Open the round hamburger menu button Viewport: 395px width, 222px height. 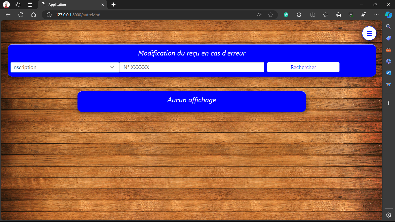[x=369, y=34]
